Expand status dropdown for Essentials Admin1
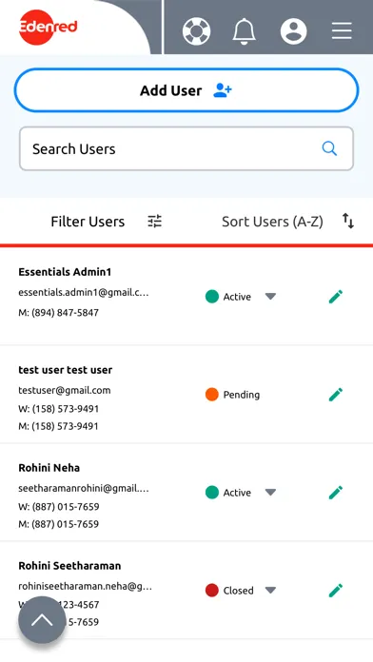Screen dimensions: 373x662 tap(270, 297)
